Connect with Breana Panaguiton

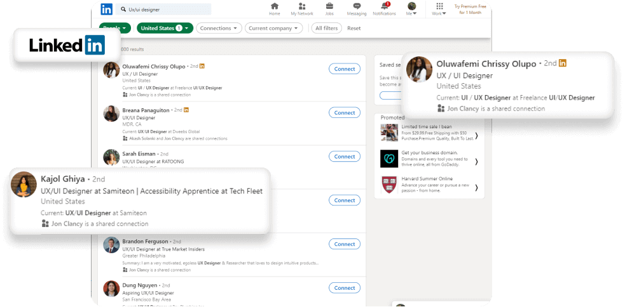coord(345,112)
